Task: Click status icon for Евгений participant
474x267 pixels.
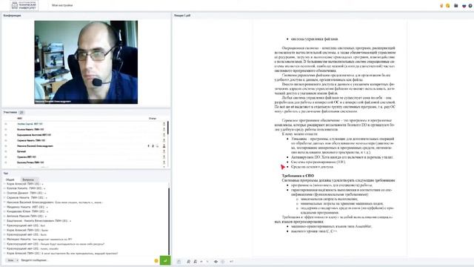Action: tap(164, 151)
